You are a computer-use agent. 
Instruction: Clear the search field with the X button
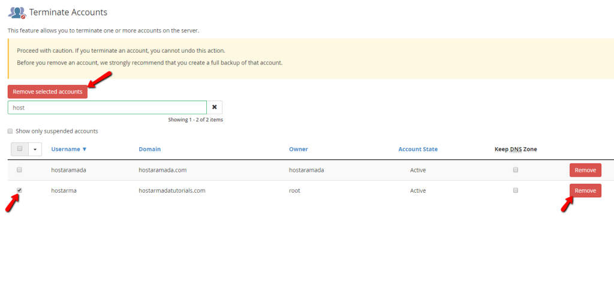(x=215, y=108)
